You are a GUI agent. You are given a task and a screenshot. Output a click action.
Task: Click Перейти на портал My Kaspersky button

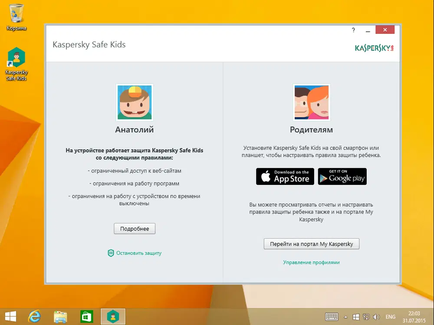click(311, 244)
